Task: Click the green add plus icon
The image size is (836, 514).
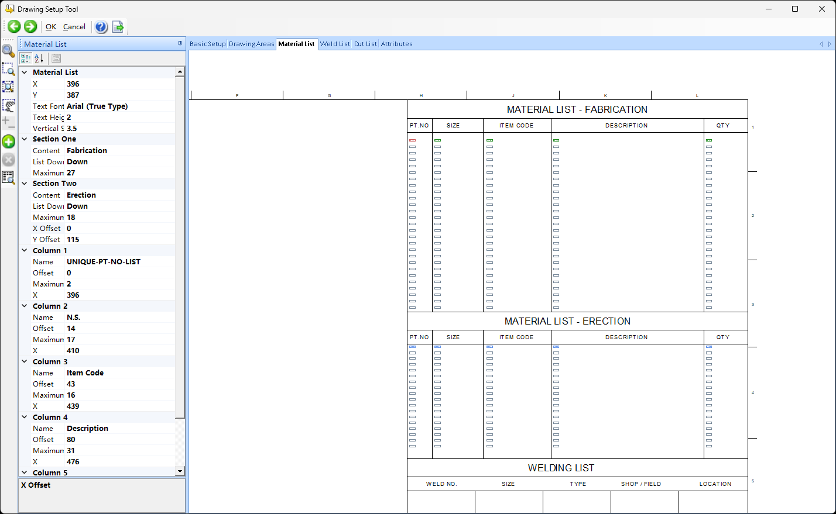Action: [8, 142]
